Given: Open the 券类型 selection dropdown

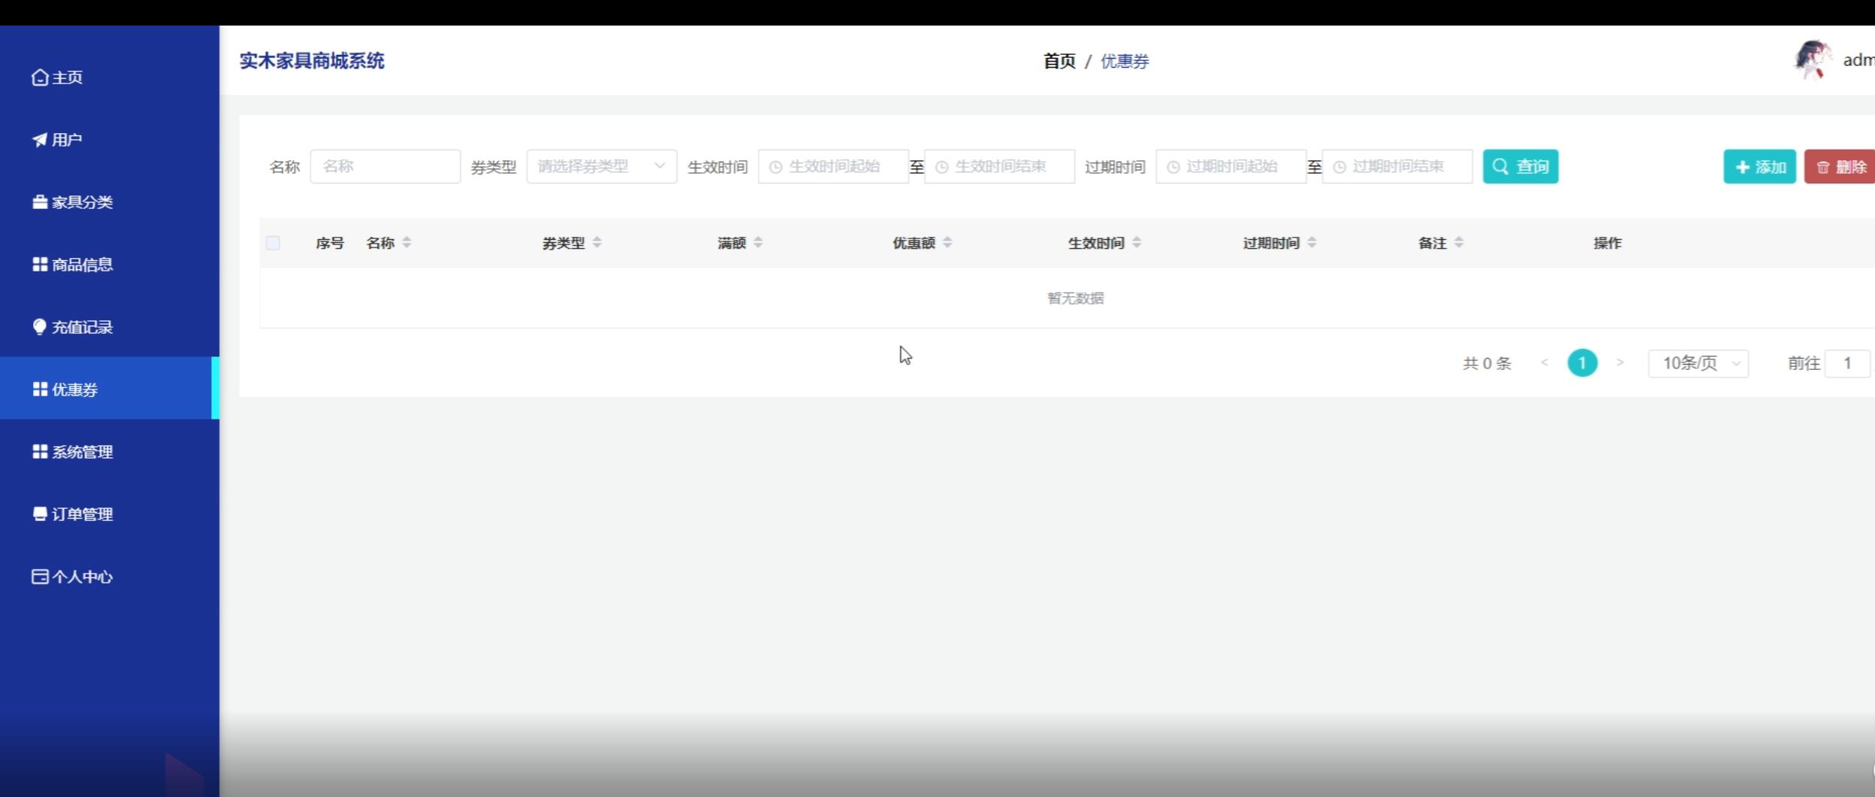Looking at the screenshot, I should (x=601, y=166).
